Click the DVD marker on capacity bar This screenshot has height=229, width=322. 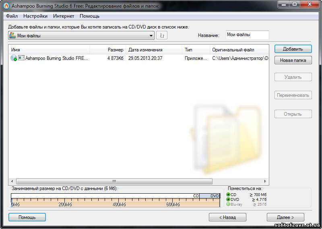tap(215, 196)
